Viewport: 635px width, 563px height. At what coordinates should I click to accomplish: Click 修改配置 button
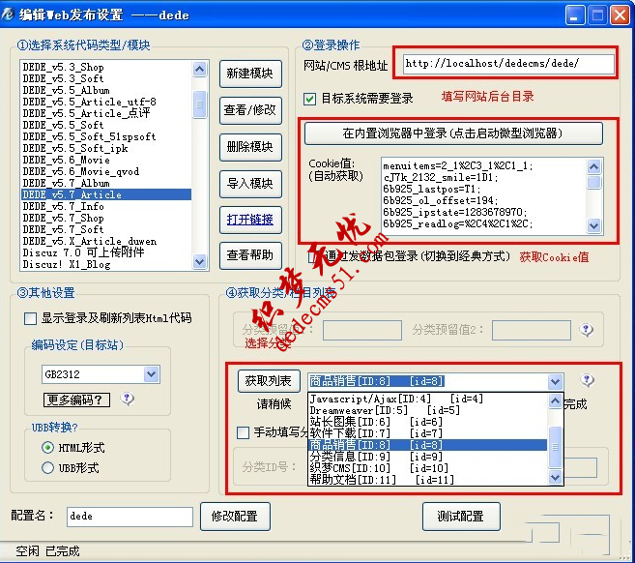click(x=235, y=517)
